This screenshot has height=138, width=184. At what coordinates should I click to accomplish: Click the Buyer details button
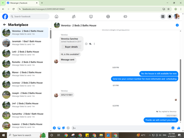point(71,47)
